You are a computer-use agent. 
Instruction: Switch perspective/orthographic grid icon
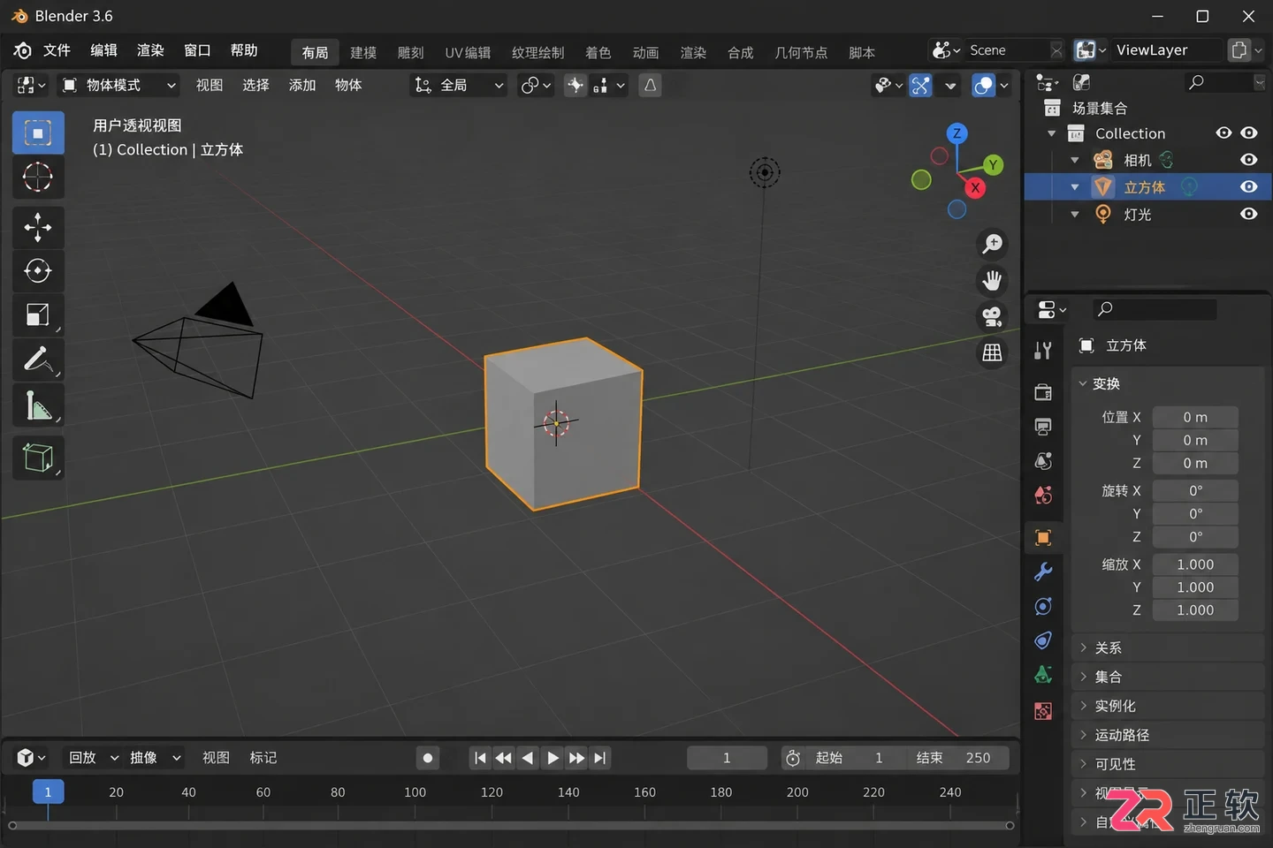click(992, 352)
